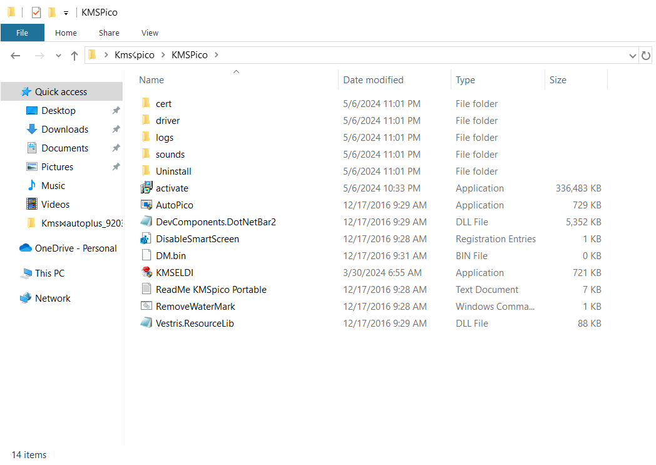The width and height of the screenshot is (656, 465).
Task: Open the File ribbon tab
Action: pos(22,33)
